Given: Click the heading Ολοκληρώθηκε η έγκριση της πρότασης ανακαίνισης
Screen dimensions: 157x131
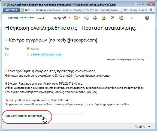Looking at the screenshot, I should pyautogui.click(x=51, y=71).
